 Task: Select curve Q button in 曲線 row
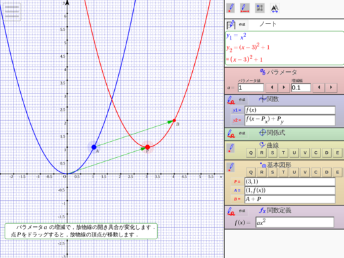tap(251, 153)
